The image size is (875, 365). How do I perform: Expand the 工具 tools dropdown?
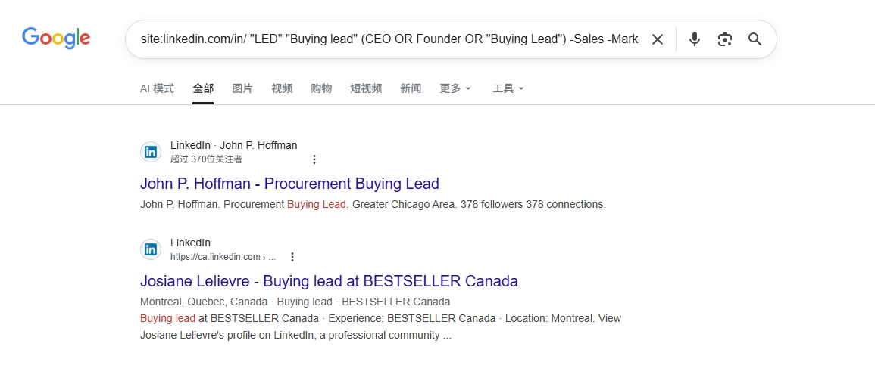508,88
